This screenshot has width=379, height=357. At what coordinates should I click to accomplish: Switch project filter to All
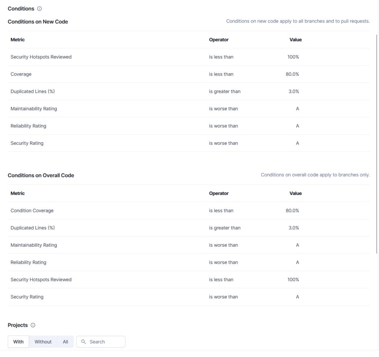(x=65, y=341)
